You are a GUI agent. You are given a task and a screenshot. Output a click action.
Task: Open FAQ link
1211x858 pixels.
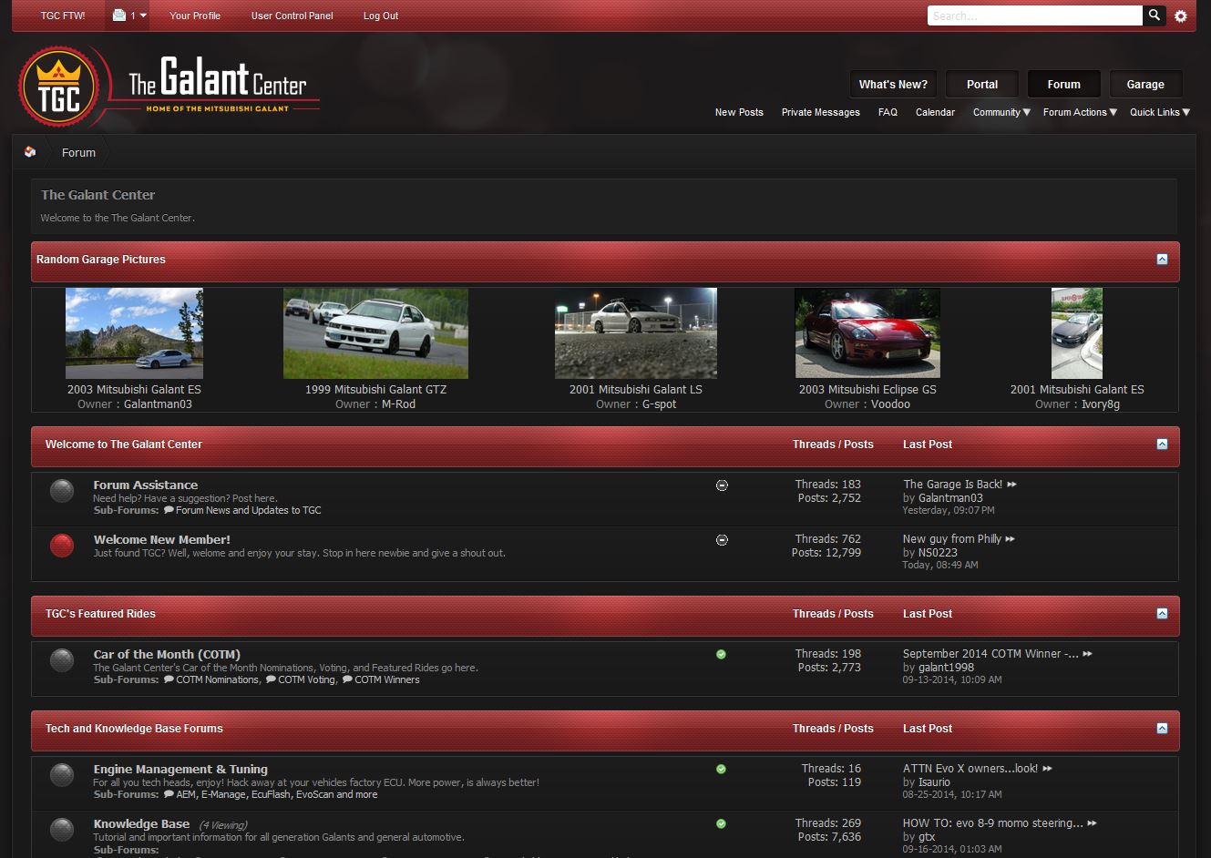[x=888, y=112]
